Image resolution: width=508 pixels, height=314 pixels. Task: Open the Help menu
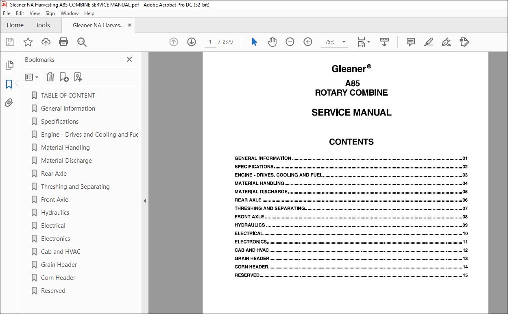point(89,13)
